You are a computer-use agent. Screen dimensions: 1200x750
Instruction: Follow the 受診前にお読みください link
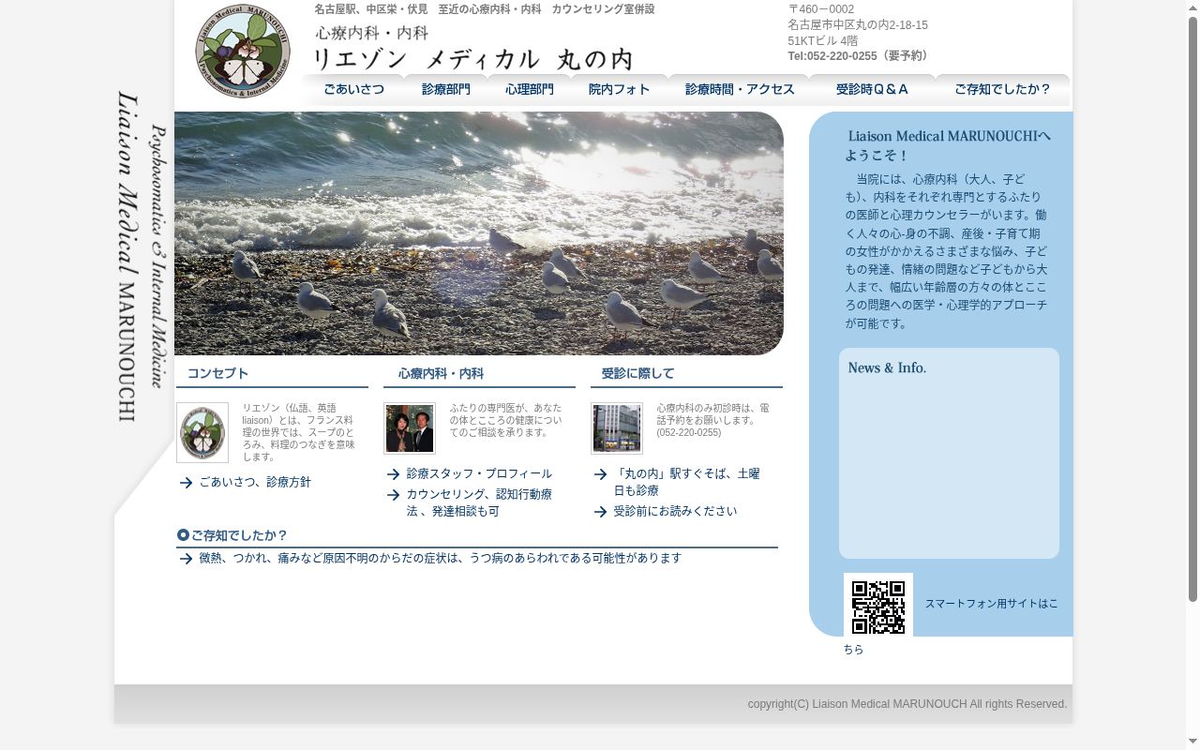click(x=675, y=511)
